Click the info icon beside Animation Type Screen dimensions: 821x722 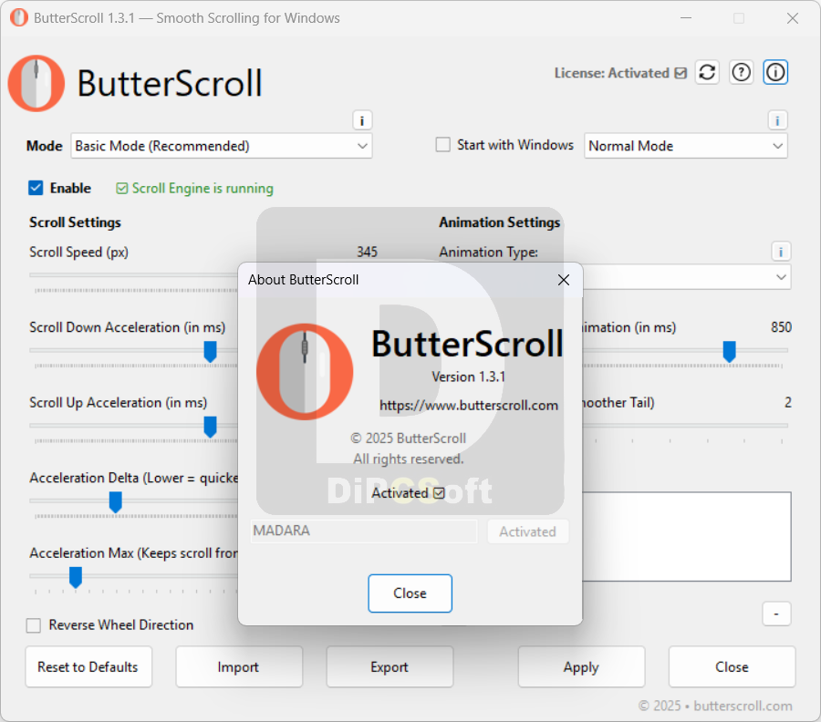coord(781,252)
